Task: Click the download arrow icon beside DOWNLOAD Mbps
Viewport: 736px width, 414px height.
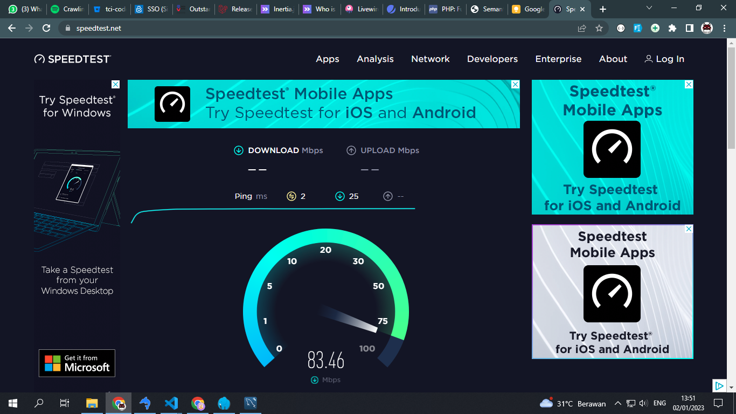Action: point(239,150)
